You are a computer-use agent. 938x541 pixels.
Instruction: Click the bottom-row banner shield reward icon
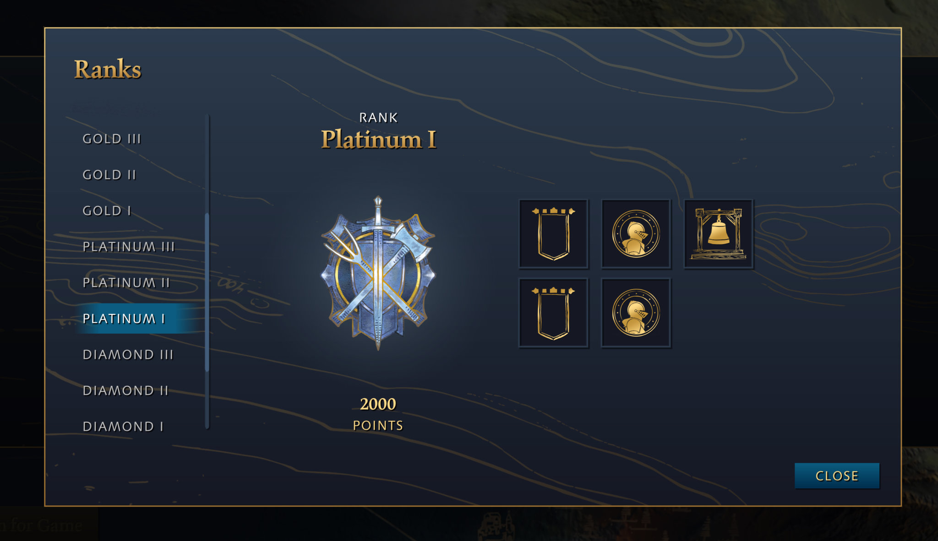point(553,313)
